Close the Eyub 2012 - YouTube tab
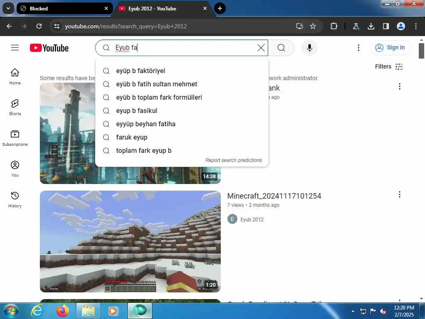 (x=205, y=8)
